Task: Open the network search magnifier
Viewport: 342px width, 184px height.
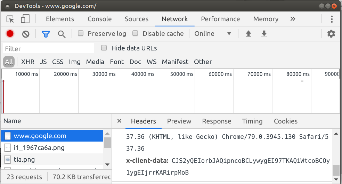Action: tap(62, 34)
